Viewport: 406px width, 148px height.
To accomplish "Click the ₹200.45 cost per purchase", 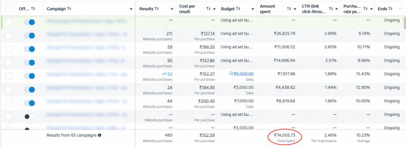I will click(207, 101).
